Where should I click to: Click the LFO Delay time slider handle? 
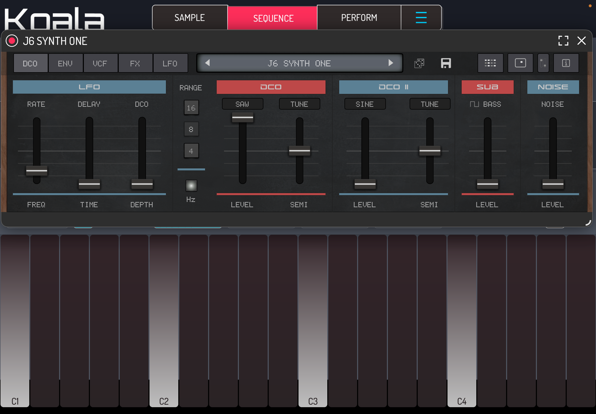[x=89, y=184]
